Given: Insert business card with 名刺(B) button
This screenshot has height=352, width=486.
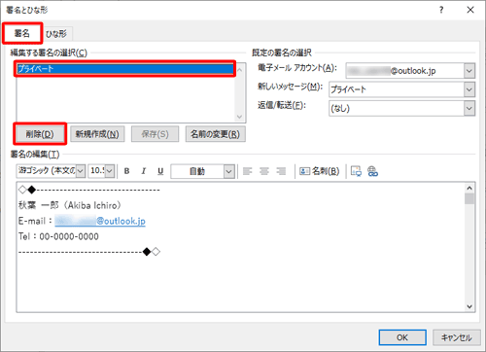Looking at the screenshot, I should pyautogui.click(x=320, y=171).
